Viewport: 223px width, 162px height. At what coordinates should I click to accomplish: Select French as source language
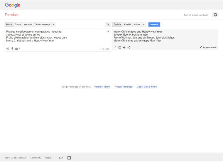[x=18, y=25]
